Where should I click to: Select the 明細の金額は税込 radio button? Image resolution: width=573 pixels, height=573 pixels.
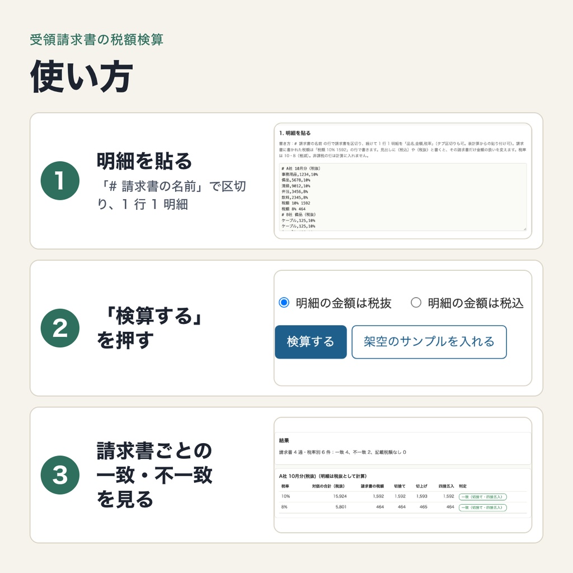point(416,303)
